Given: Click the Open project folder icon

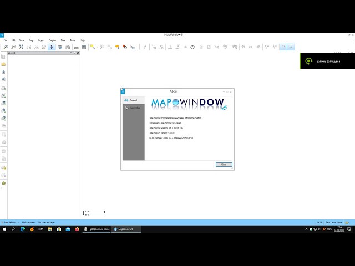Looking at the screenshot, I should [3, 64].
